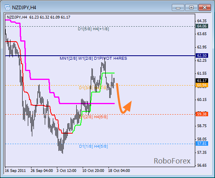Click the horizontal magenta line near 60.00
The height and width of the screenshot is (178, 215).
[87, 103]
